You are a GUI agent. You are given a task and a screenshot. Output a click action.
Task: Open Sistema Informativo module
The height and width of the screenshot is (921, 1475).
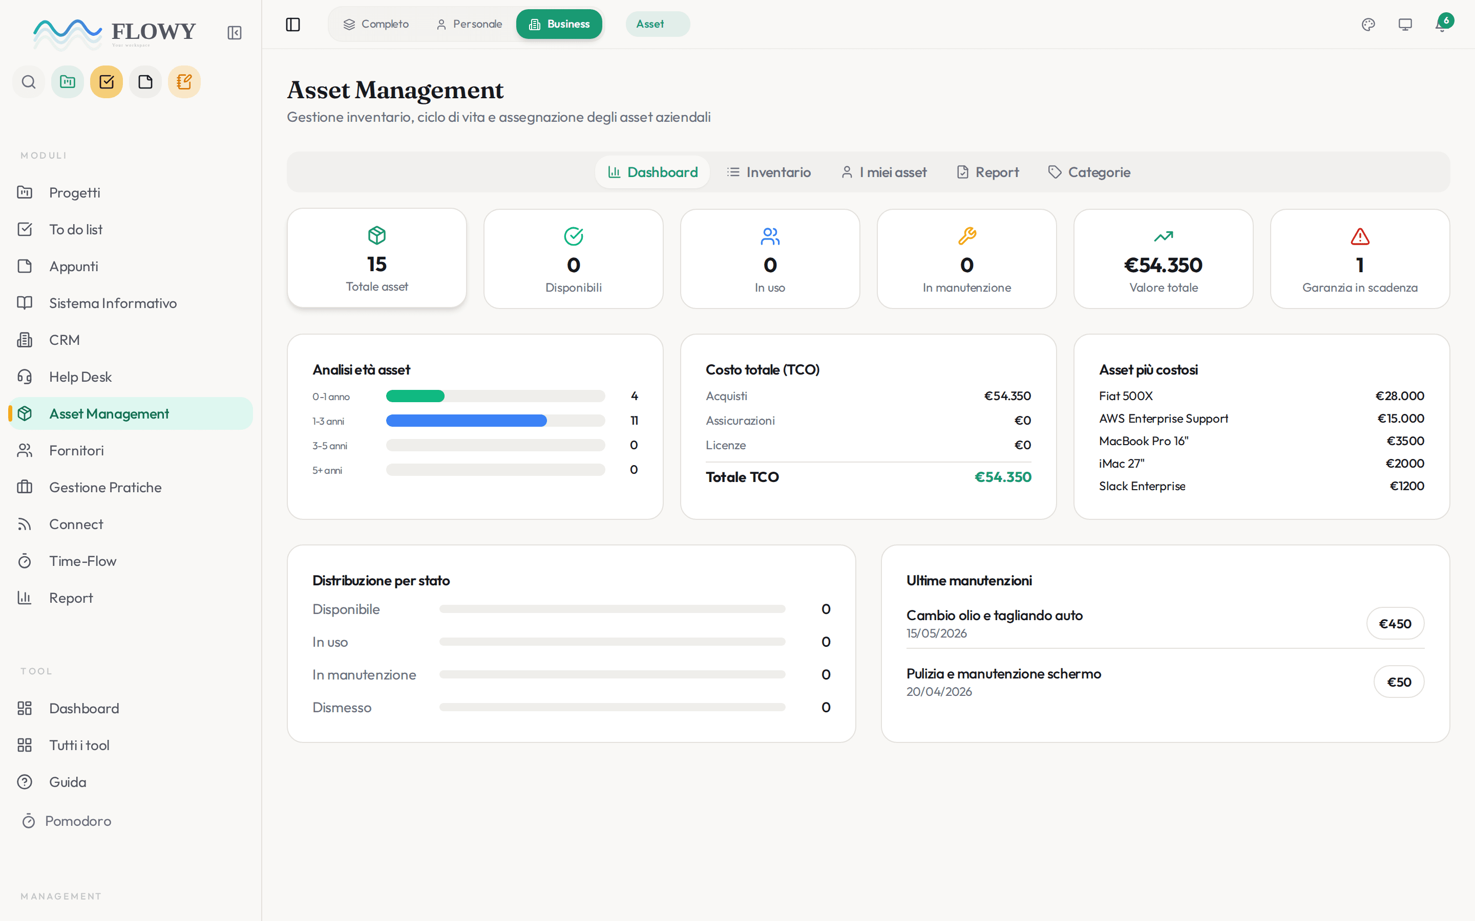[x=131, y=303]
